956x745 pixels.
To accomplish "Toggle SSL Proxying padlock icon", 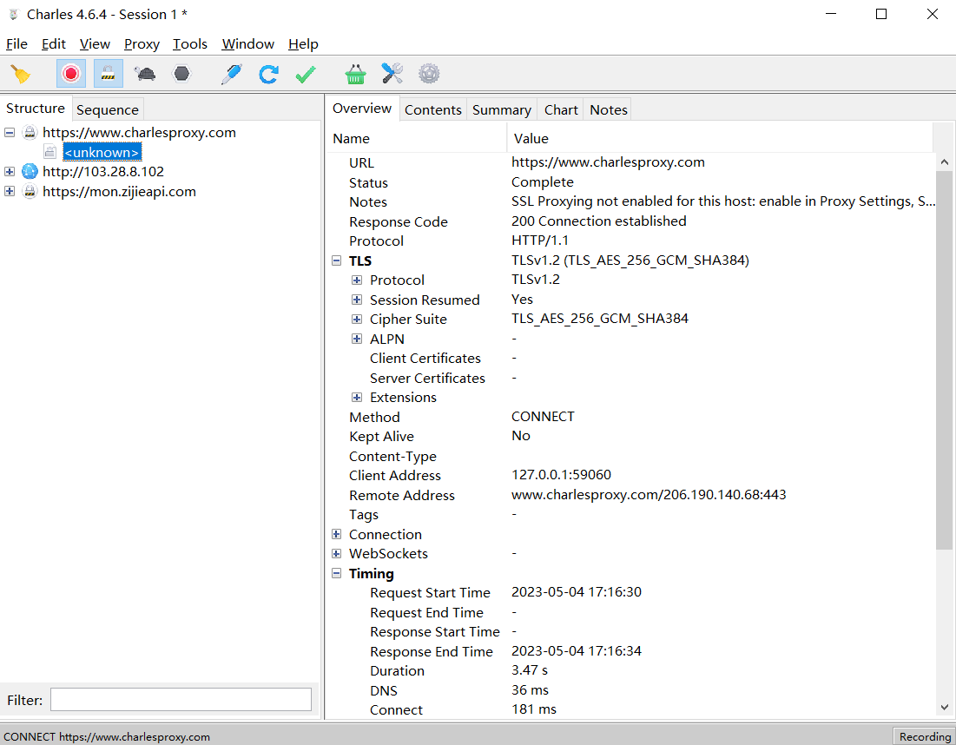I will tap(109, 74).
